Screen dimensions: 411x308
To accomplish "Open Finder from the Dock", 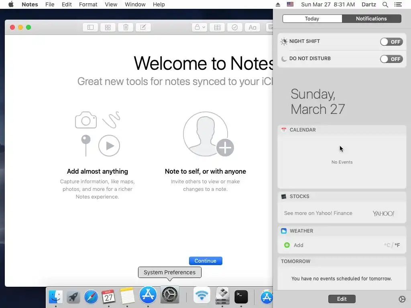I will 55,296.
